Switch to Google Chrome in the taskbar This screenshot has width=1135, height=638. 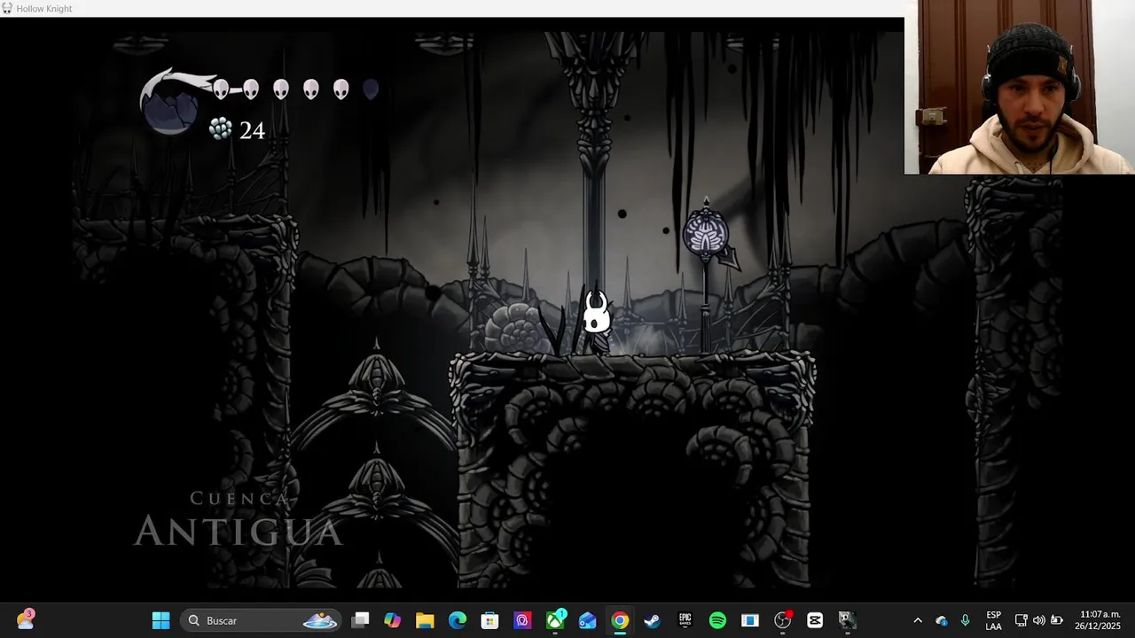click(620, 620)
